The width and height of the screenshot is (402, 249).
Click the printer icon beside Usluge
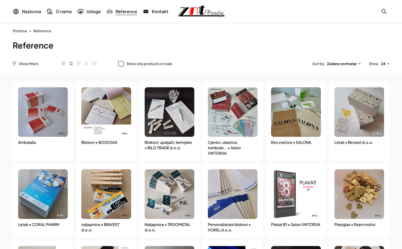(80, 12)
